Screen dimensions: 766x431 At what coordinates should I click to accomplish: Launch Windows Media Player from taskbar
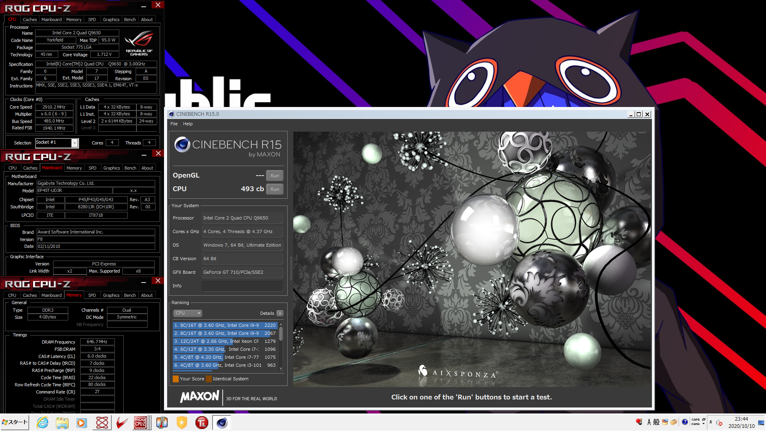click(82, 423)
